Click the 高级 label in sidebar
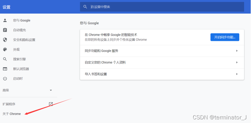The width and height of the screenshot is (251, 123). (x=6, y=90)
